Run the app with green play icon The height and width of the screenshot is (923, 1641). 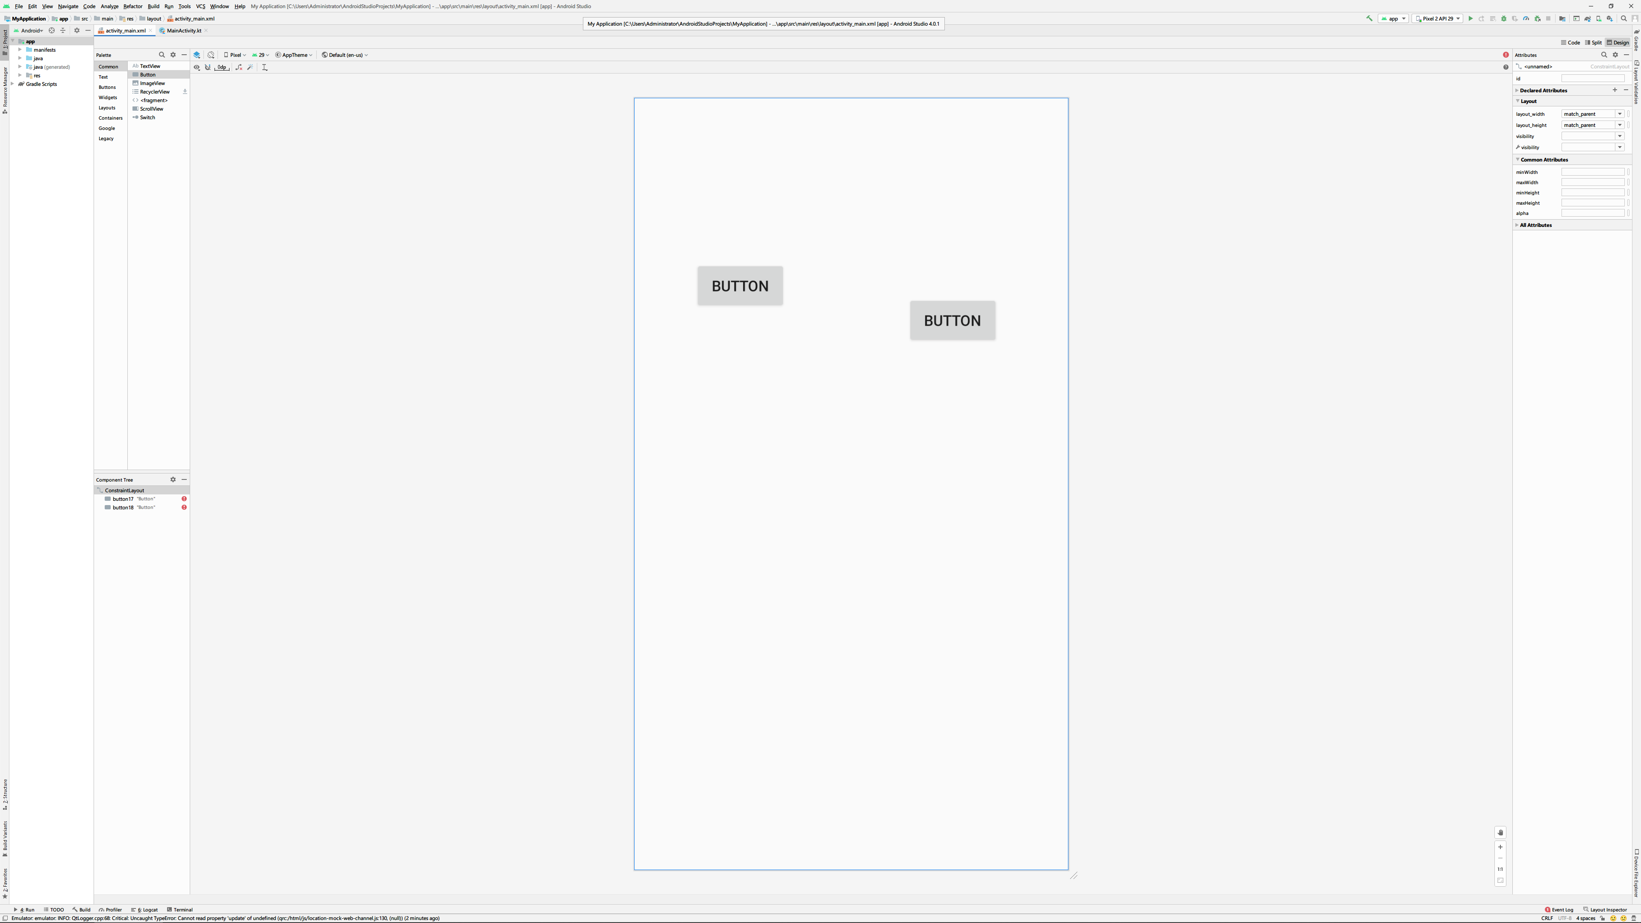tap(1470, 18)
